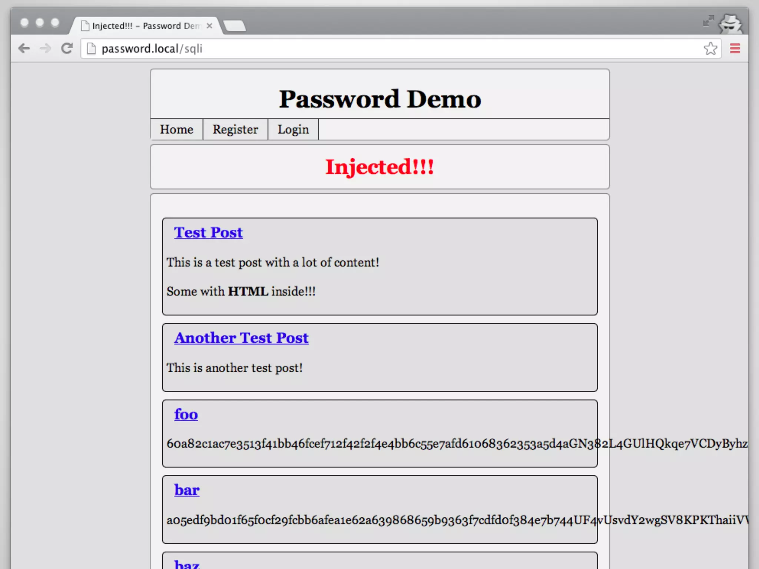Go to the Login page
759x569 pixels.
click(293, 130)
